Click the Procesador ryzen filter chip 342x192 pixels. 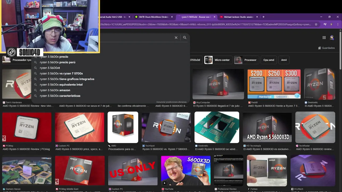tap(17, 60)
